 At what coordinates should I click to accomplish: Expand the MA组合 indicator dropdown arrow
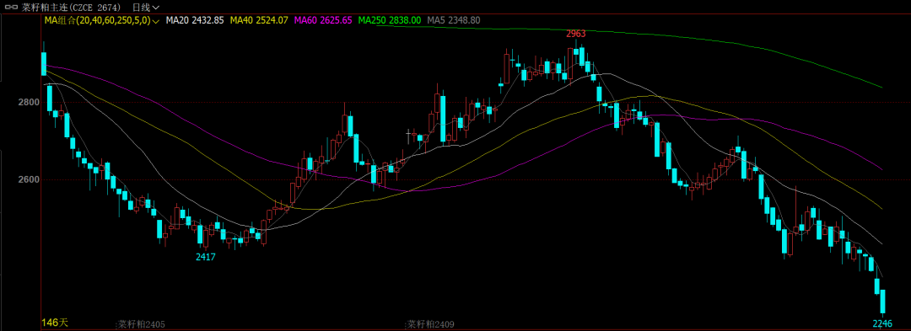click(156, 21)
